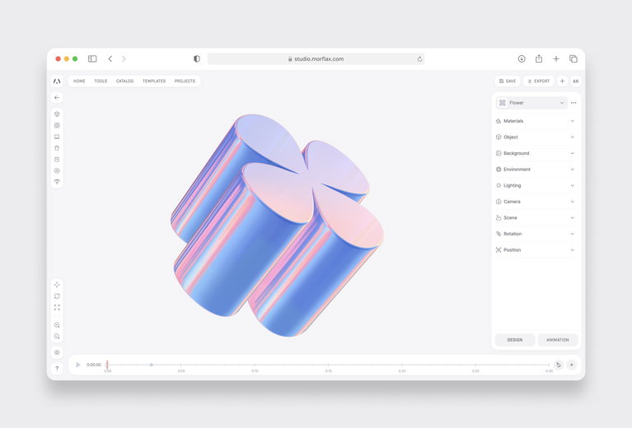Click the SAVE button

(508, 81)
